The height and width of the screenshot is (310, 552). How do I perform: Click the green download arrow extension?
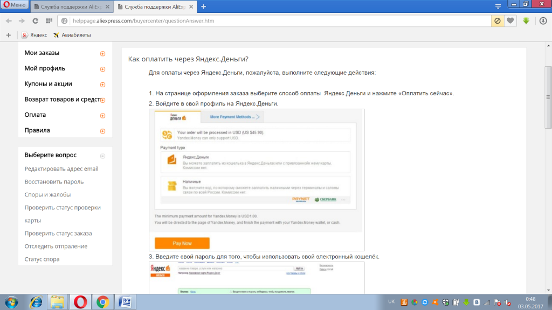click(526, 21)
